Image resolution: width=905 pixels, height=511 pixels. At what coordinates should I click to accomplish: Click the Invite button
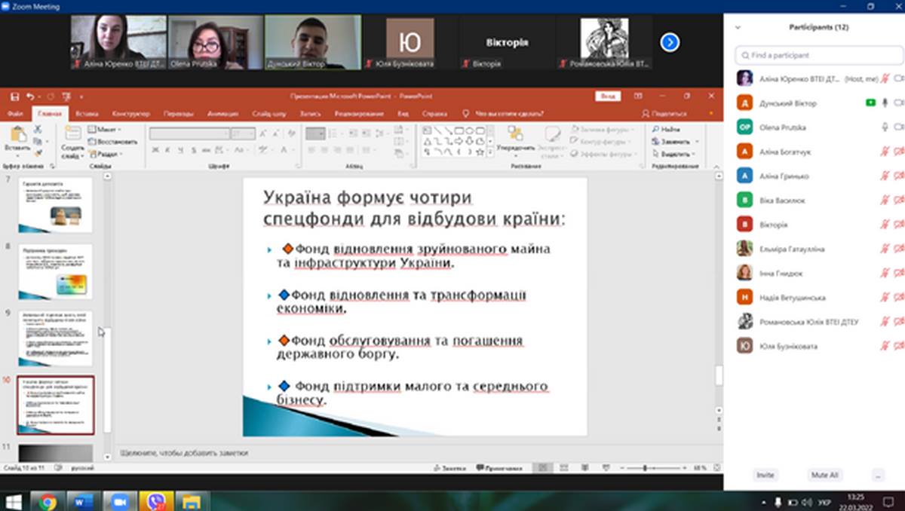765,476
